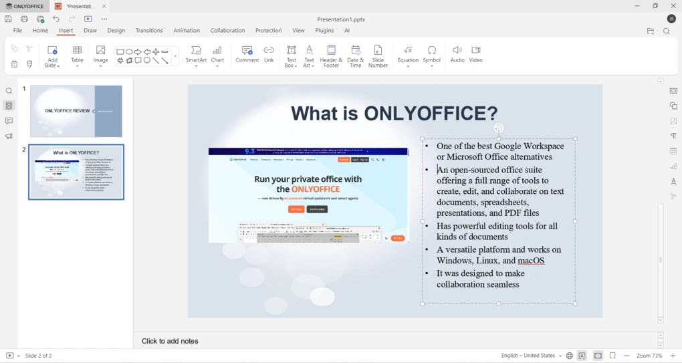Toggle spell checking in the status bar
The image size is (682, 363).
pyautogui.click(x=582, y=356)
